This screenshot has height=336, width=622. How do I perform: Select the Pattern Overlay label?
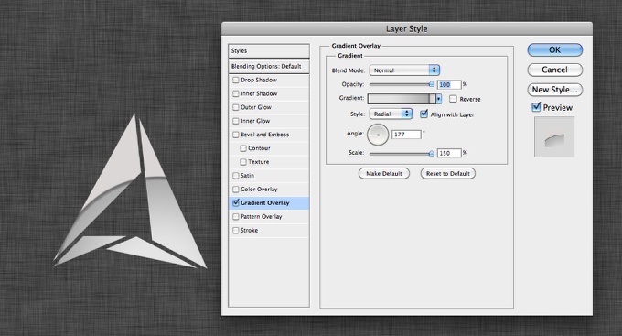coord(261,217)
